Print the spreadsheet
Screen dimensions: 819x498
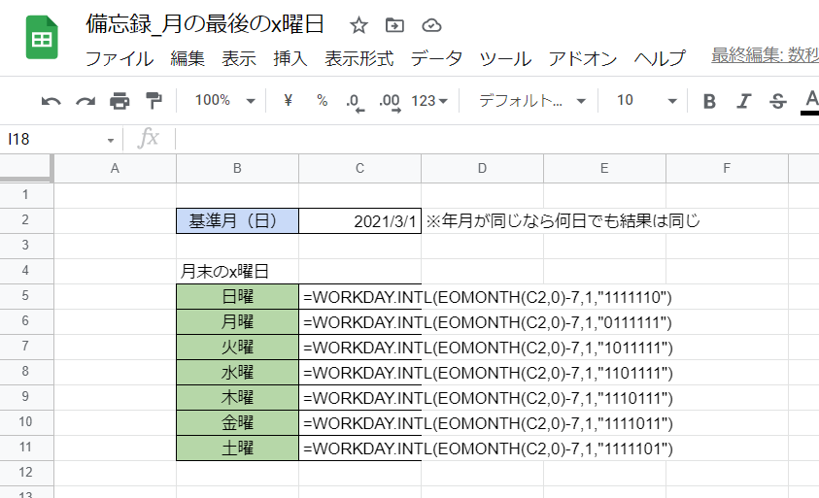119,101
